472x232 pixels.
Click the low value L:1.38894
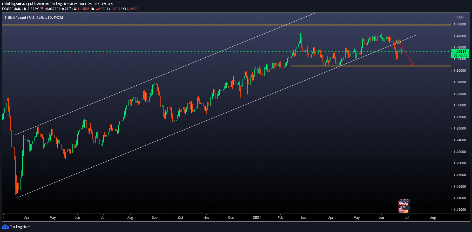114,9
